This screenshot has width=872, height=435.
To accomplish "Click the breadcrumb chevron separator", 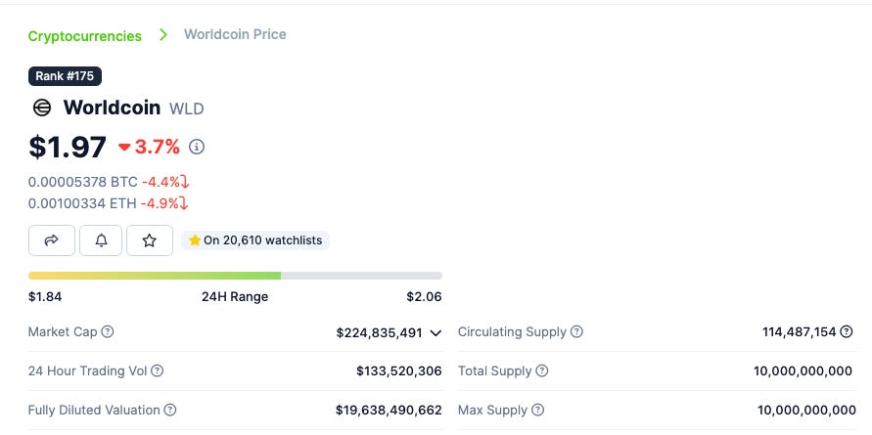I will [162, 35].
